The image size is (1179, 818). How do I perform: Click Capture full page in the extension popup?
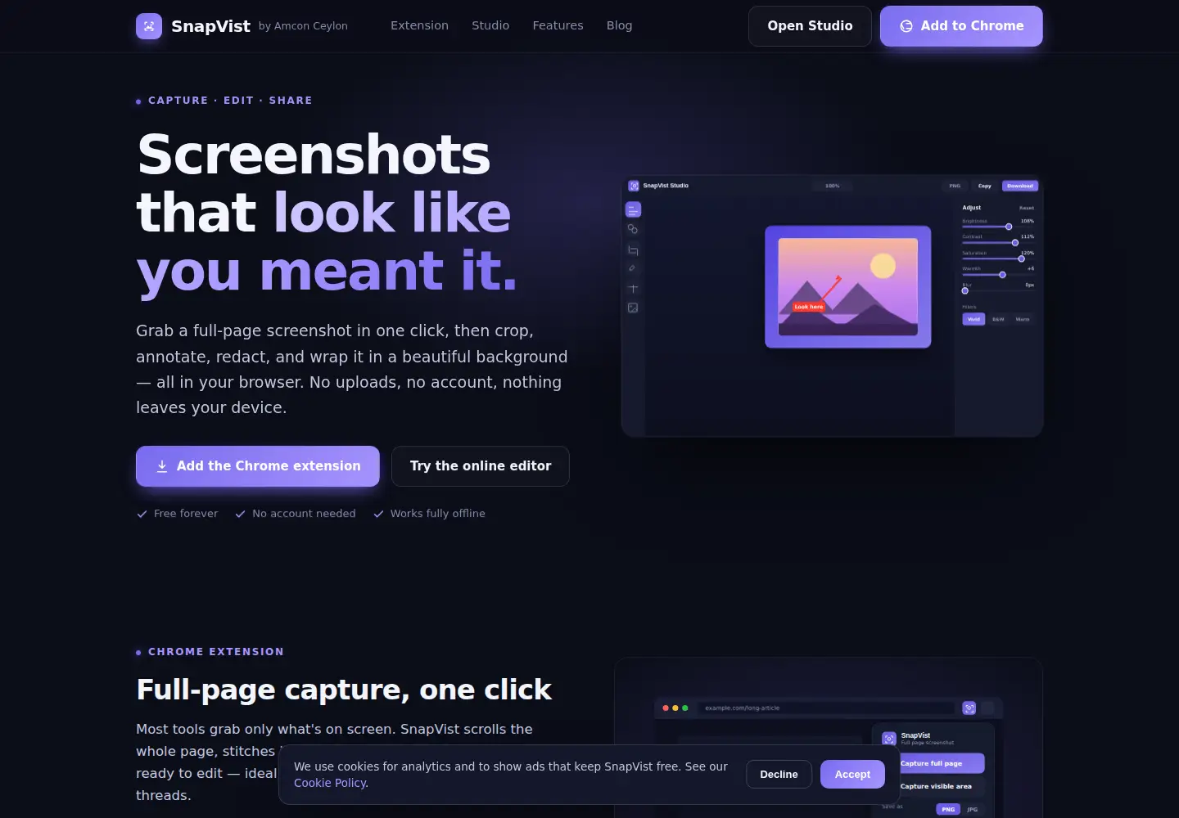pos(942,763)
